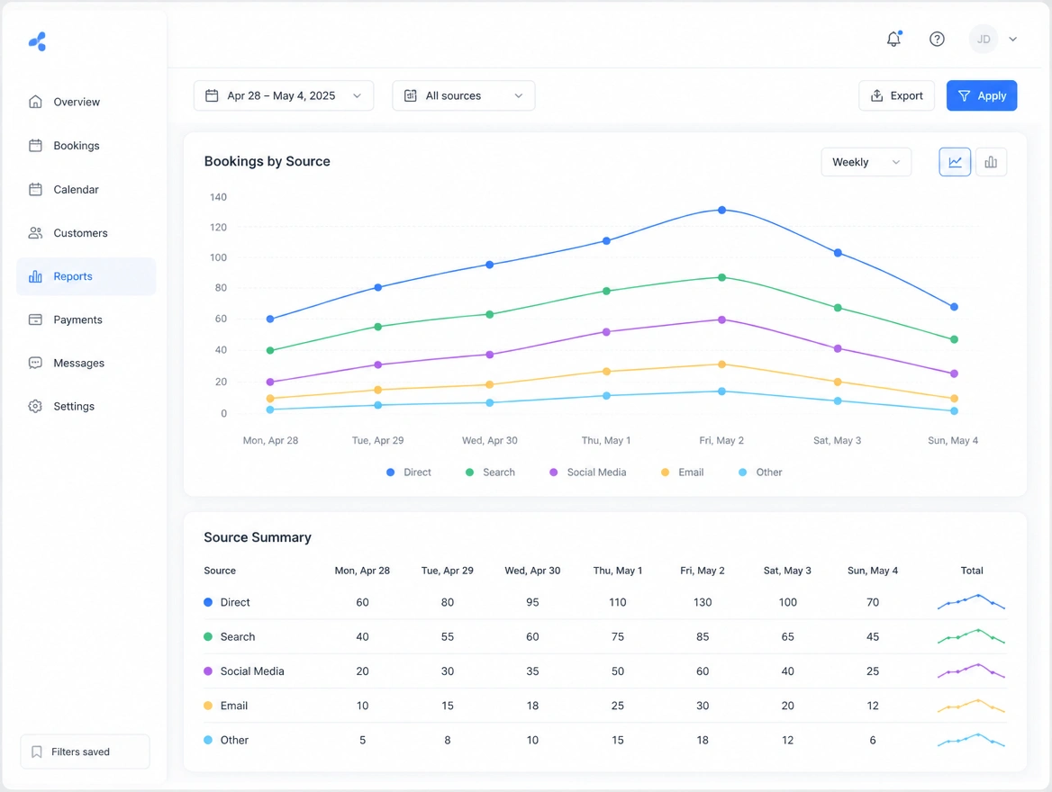This screenshot has height=792, width=1052.
Task: Click the Source column header
Action: 220,571
